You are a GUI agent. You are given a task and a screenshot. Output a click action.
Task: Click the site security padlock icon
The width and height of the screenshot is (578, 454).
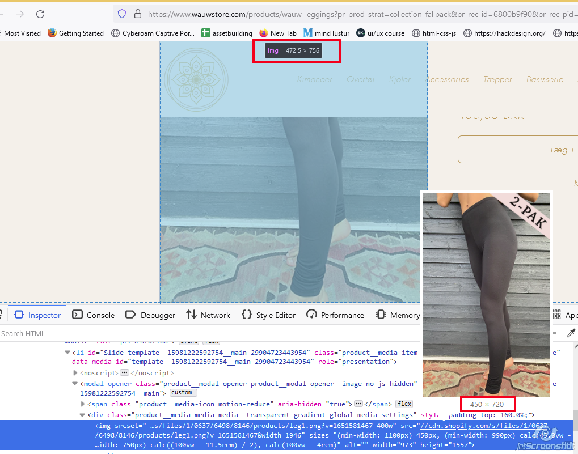coord(137,14)
